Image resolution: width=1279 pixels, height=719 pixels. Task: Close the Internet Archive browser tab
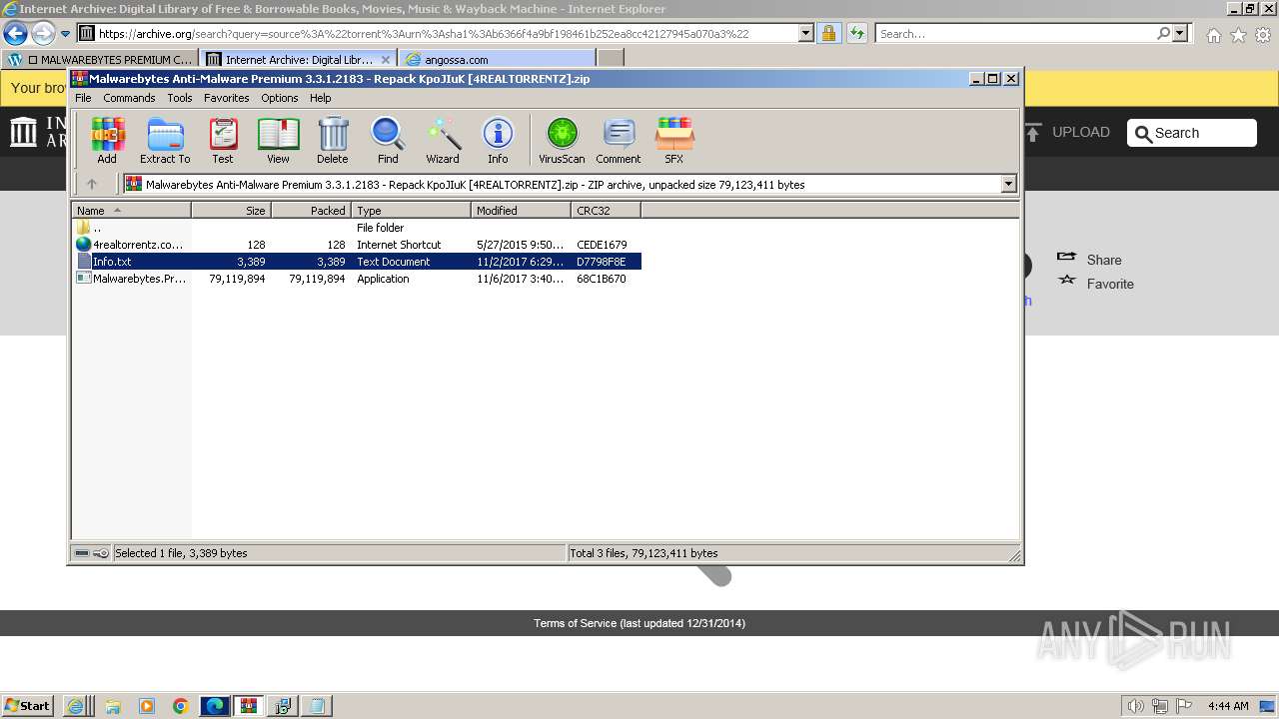tap(386, 59)
